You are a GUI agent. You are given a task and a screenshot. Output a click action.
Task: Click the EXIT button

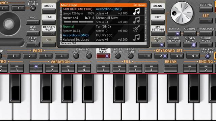pyautogui.click(x=158, y=22)
